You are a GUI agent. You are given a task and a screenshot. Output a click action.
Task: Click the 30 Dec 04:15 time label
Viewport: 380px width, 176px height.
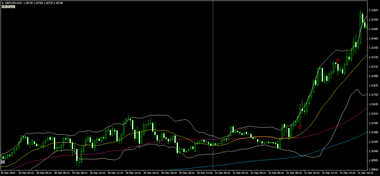(44, 173)
